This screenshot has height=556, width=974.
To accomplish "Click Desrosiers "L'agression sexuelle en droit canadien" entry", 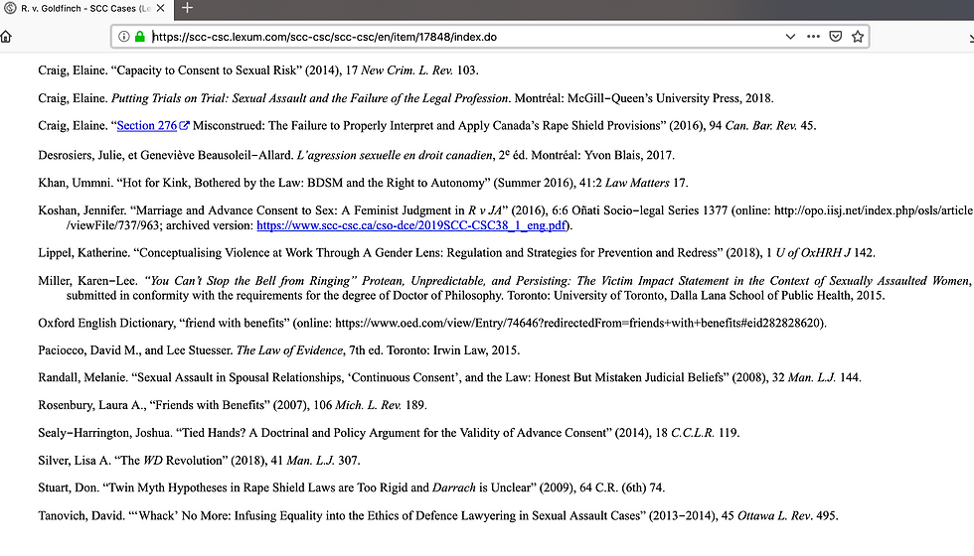I will [356, 155].
